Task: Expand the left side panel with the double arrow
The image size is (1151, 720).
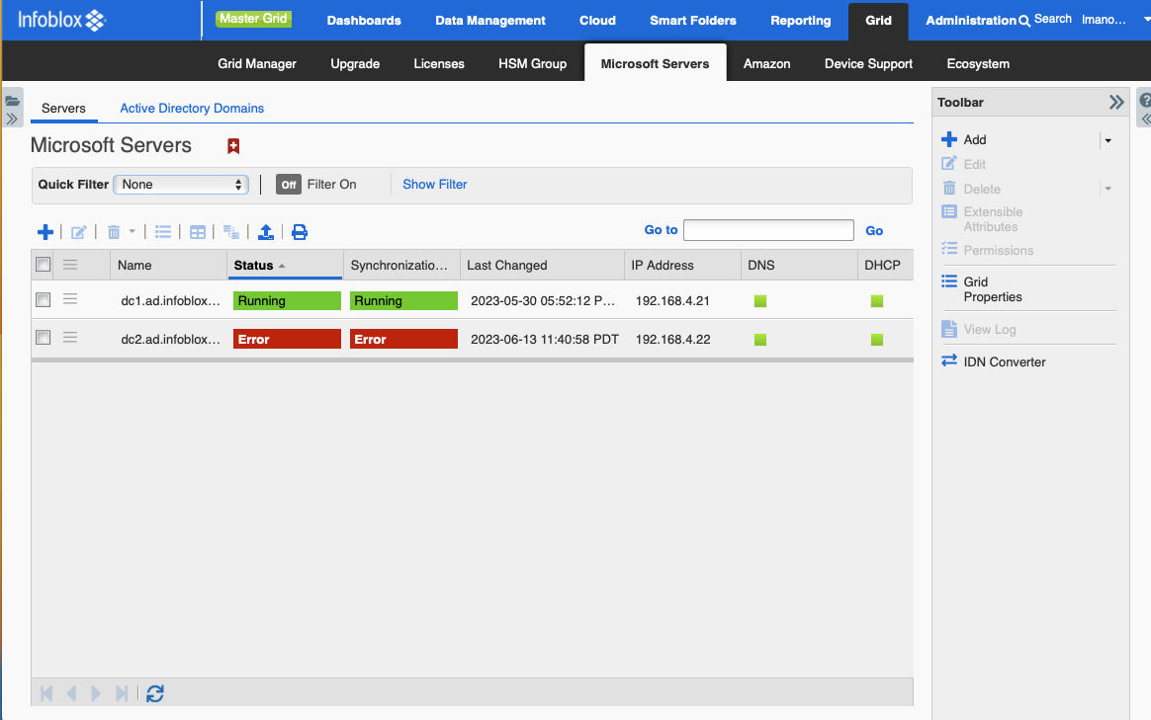Action: [12, 120]
